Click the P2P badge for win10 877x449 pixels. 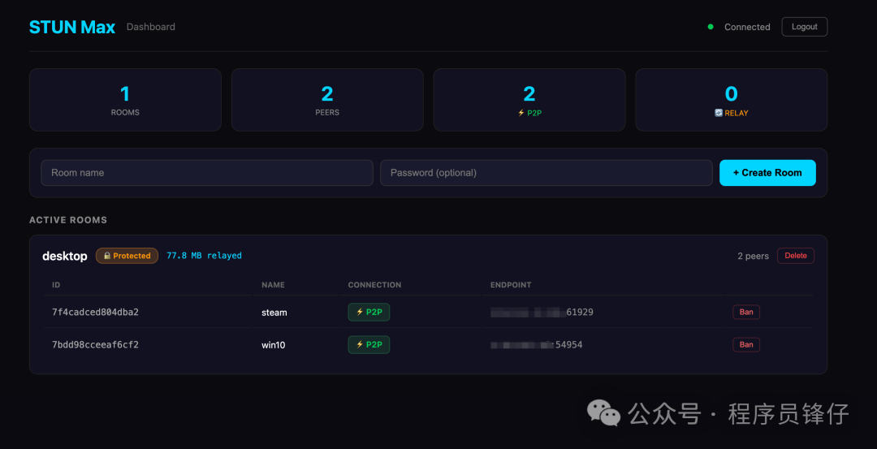369,344
